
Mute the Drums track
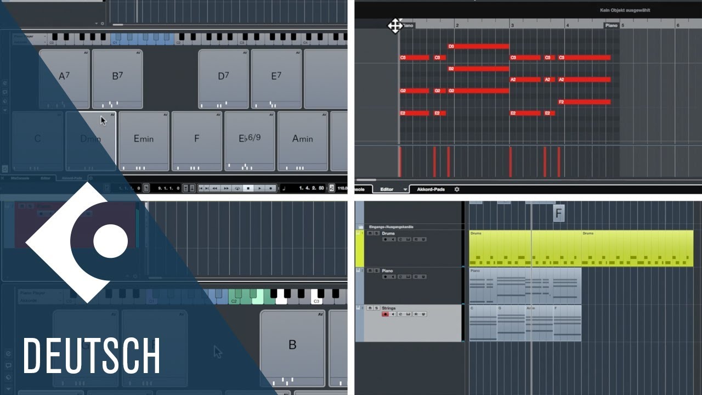(370, 233)
